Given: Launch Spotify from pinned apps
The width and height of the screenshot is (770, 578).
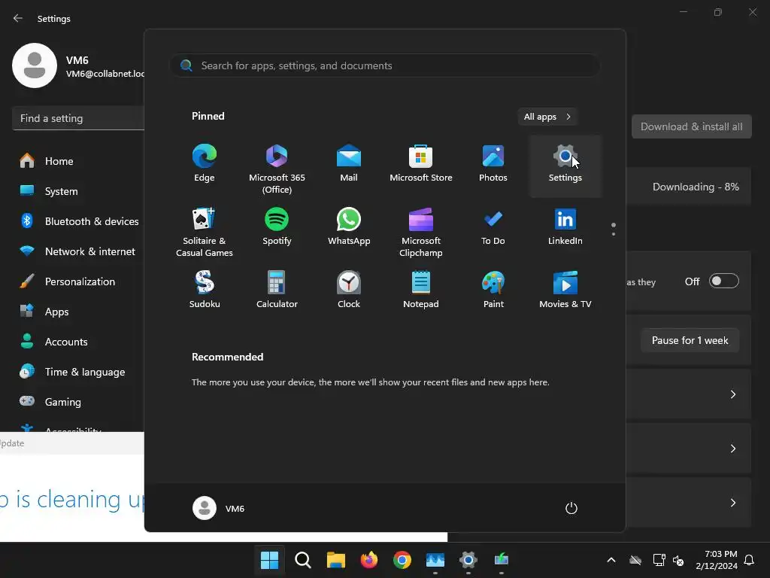Looking at the screenshot, I should (277, 227).
